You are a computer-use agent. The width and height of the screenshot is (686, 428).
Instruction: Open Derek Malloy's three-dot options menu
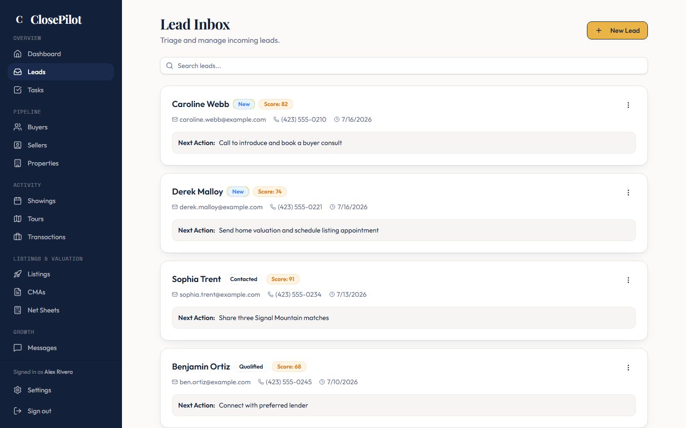pyautogui.click(x=628, y=193)
